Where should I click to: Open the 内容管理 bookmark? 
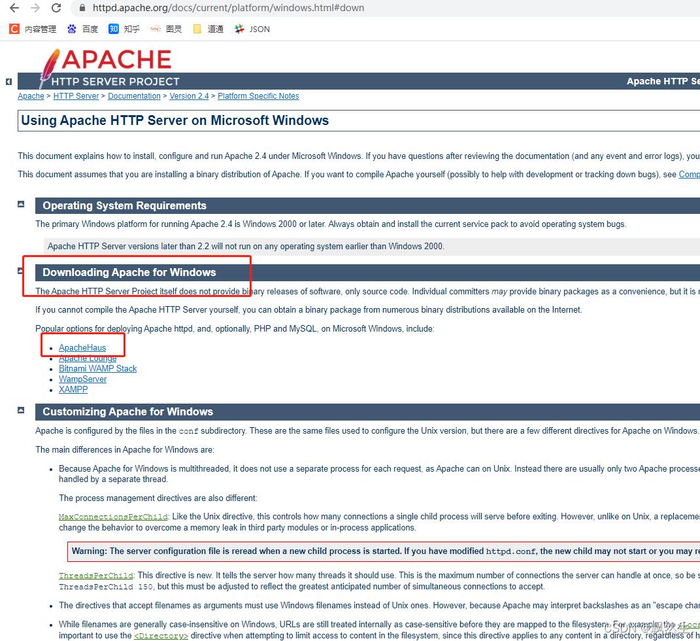point(33,29)
